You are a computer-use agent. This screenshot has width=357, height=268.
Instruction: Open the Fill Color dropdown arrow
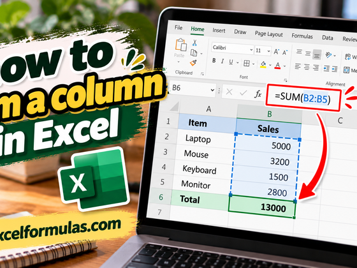(x=270, y=65)
